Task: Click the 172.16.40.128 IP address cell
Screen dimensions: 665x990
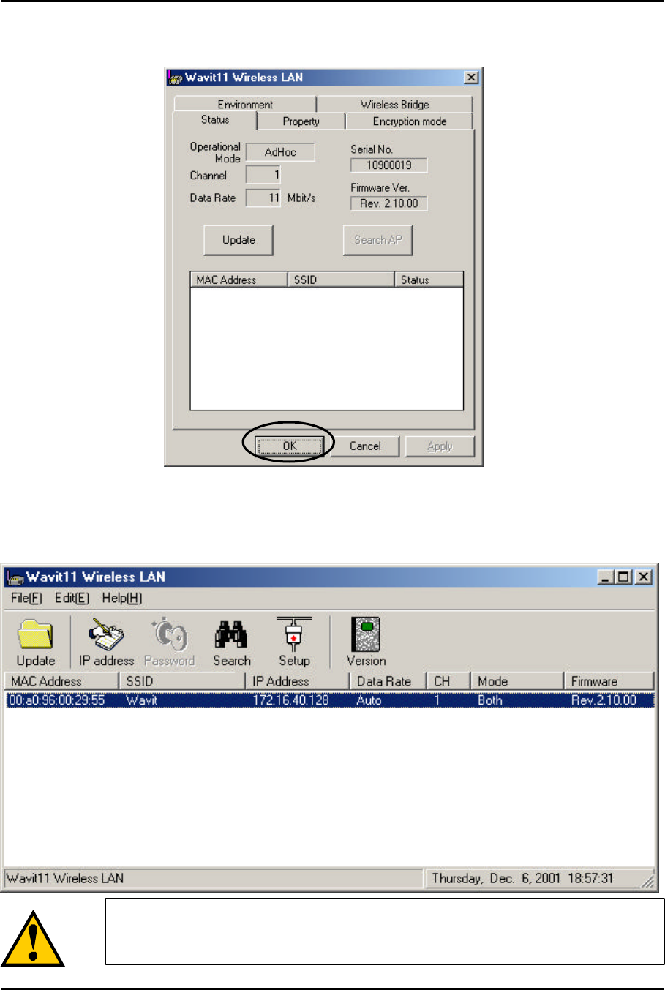Action: tap(290, 700)
